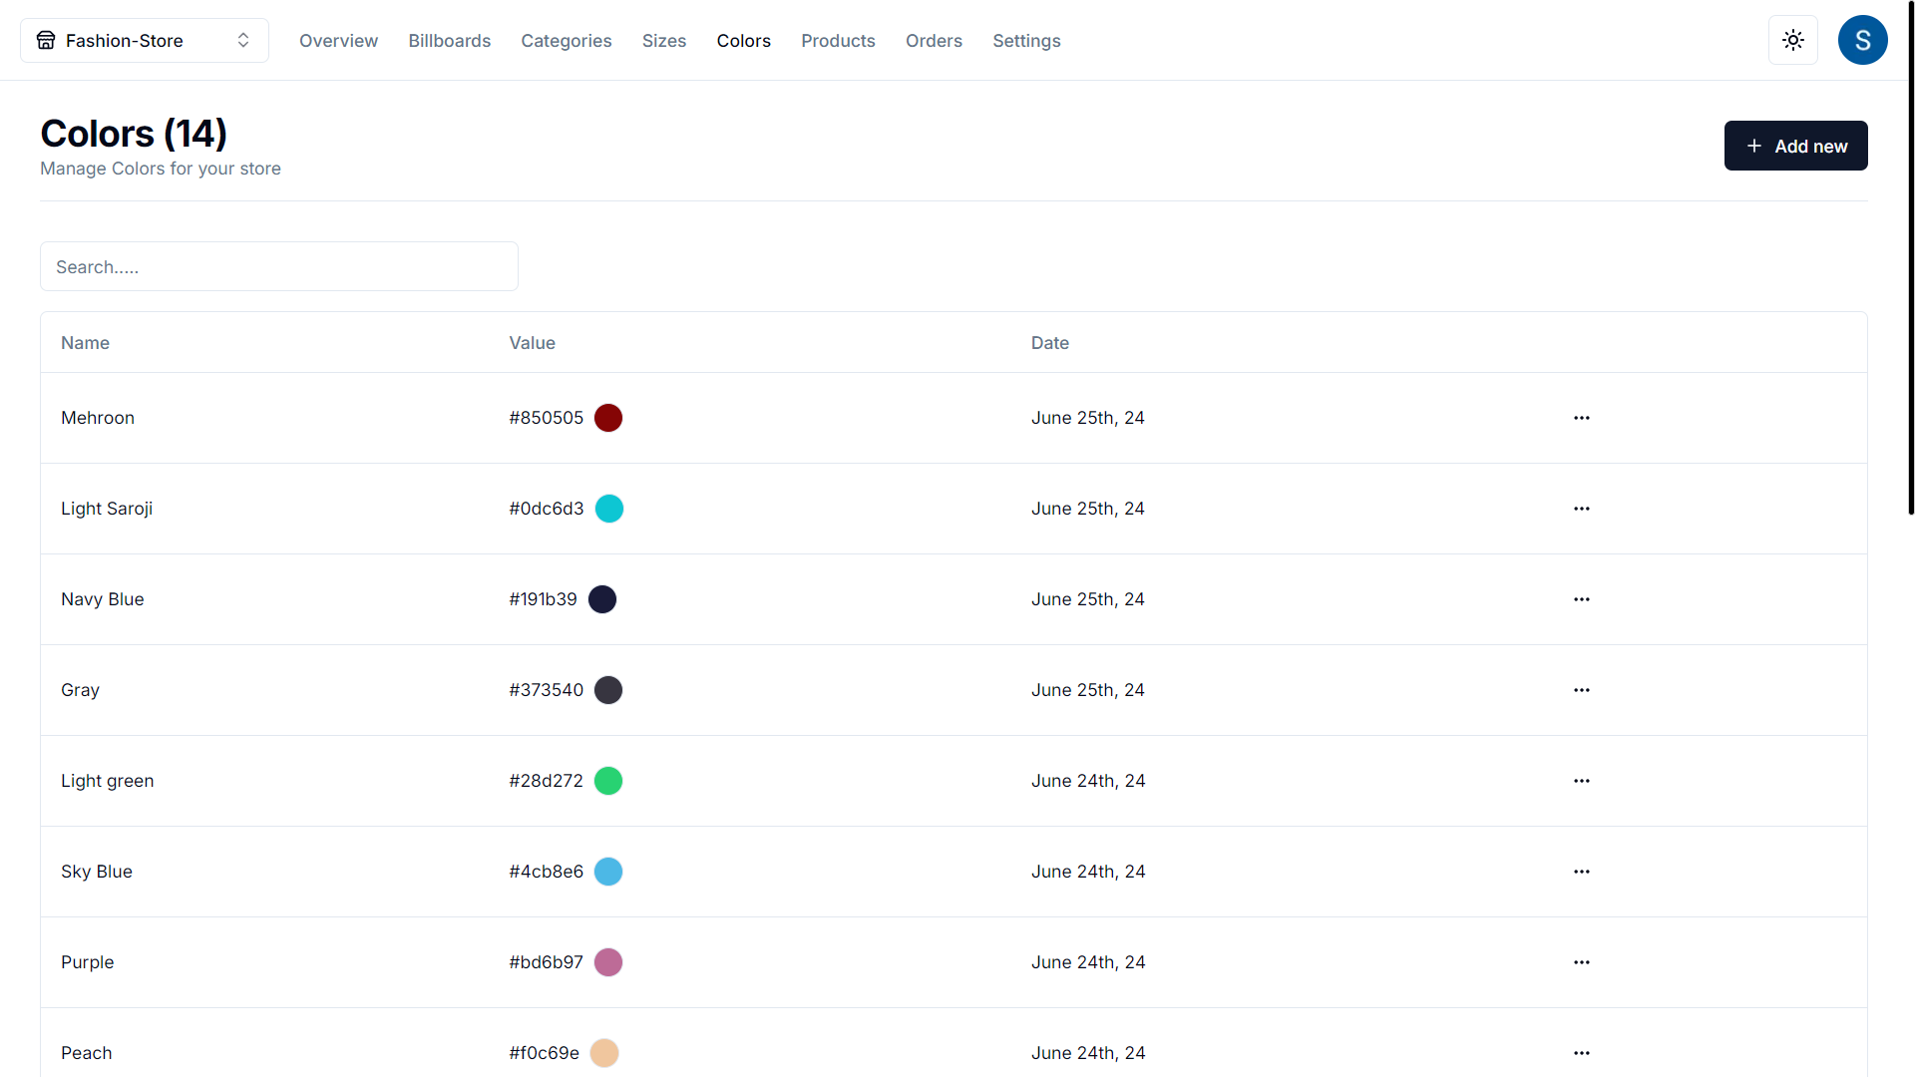
Task: Click the Light Saroji name cell
Action: pyautogui.click(x=107, y=509)
